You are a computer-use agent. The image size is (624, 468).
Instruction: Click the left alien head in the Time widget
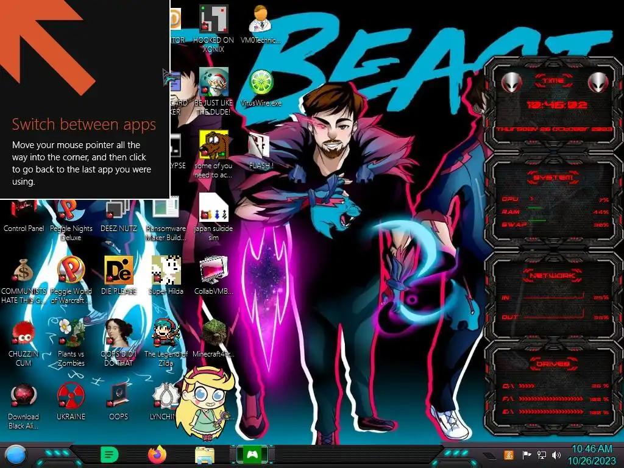click(x=511, y=82)
